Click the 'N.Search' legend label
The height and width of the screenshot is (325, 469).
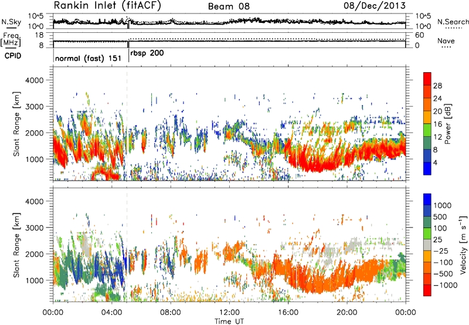click(x=453, y=22)
